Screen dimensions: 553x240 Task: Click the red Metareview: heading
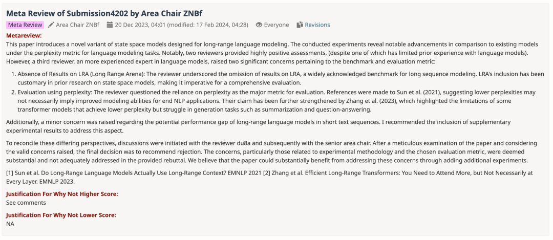[24, 36]
